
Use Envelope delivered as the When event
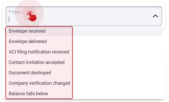coord(39,41)
